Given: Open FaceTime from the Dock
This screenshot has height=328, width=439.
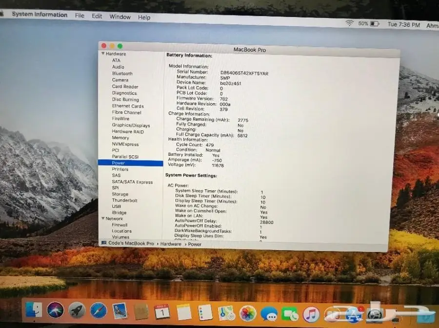Looking at the screenshot, I should coord(290,314).
